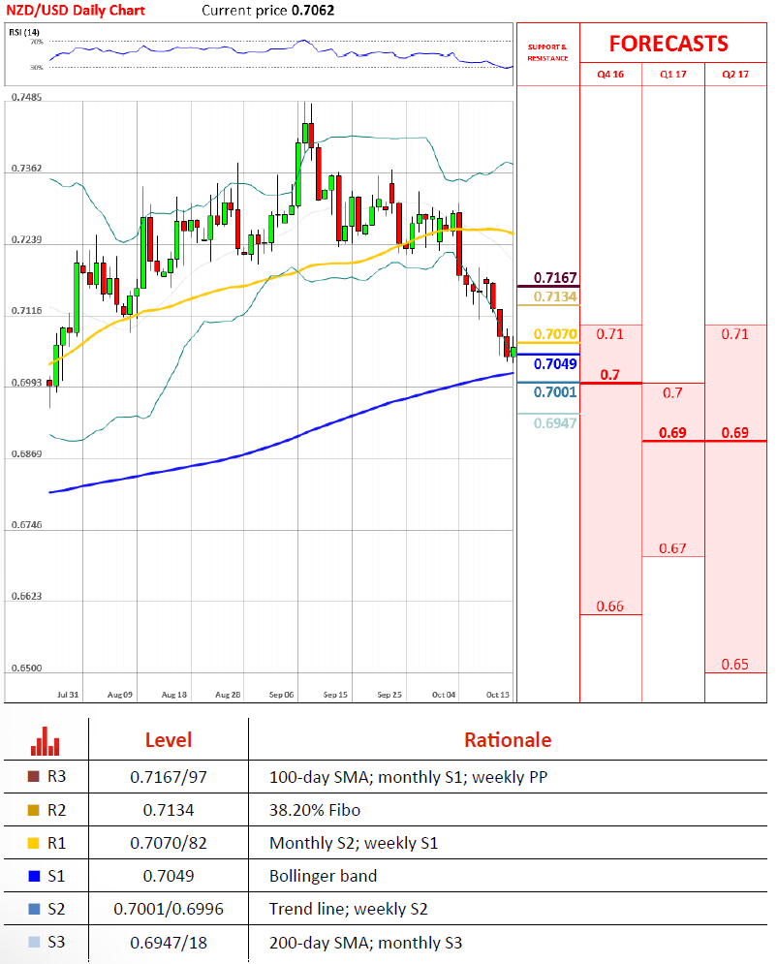The width and height of the screenshot is (778, 964).
Task: Click the S3 light-blue color swatch
Action: [x=34, y=942]
